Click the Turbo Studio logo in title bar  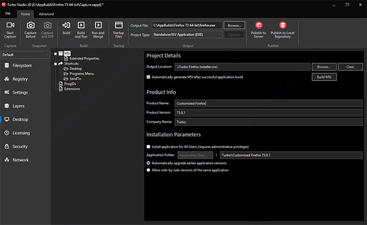pos(4,4)
